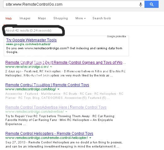
Task: Open the Maps tab
Action: (42, 18)
